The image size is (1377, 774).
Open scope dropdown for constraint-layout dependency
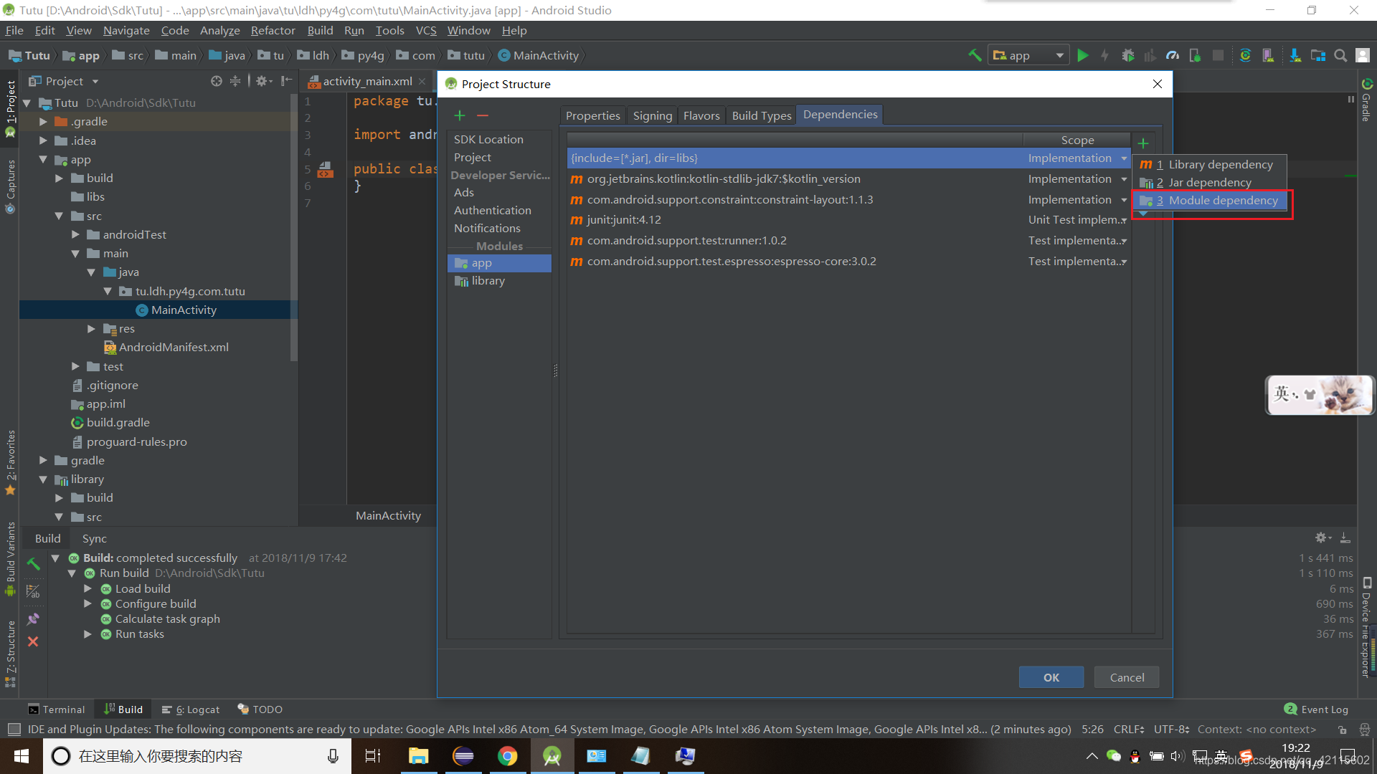[1124, 200]
